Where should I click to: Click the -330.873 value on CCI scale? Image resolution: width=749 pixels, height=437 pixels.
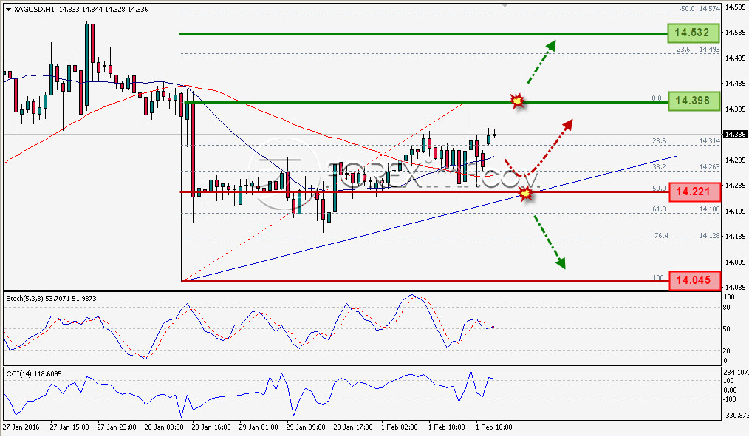tap(736, 415)
